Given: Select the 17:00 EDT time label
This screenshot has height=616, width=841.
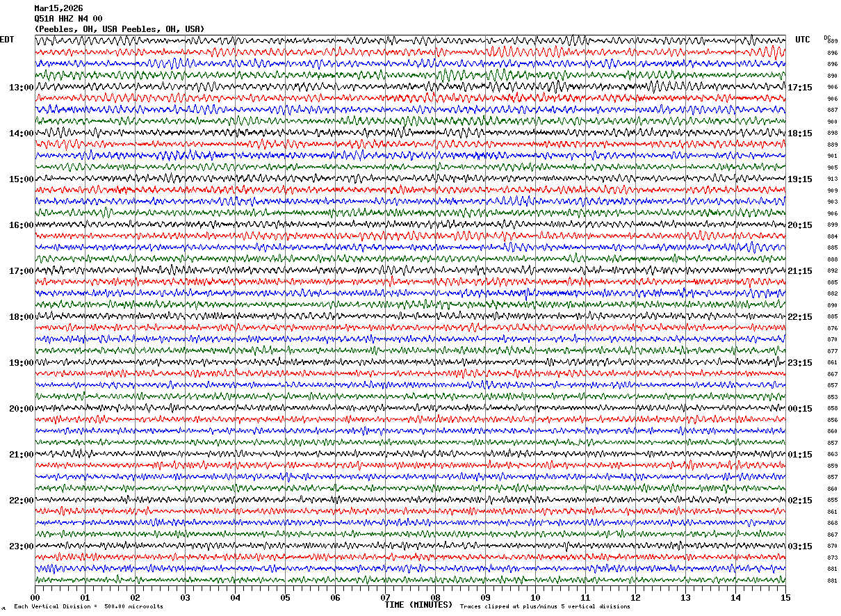Looking at the screenshot, I should pos(21,271).
